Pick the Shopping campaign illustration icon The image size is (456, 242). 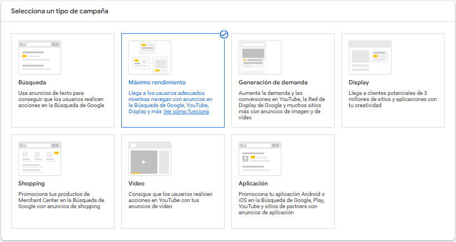click(x=39, y=159)
